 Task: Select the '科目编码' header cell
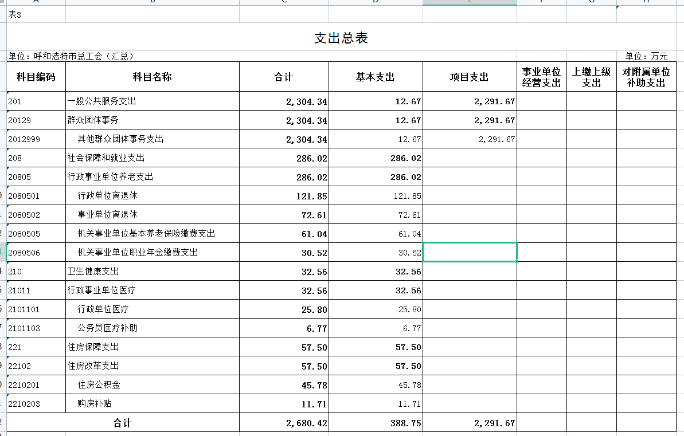click(x=36, y=77)
